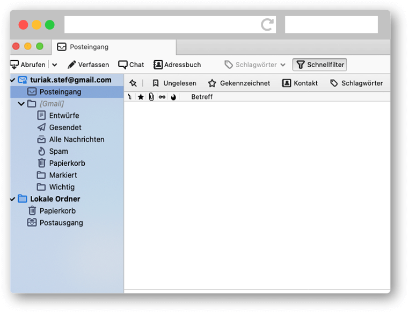Open the Schlagwörter toolbar dropdown
This screenshot has height=312, width=409.
click(255, 65)
